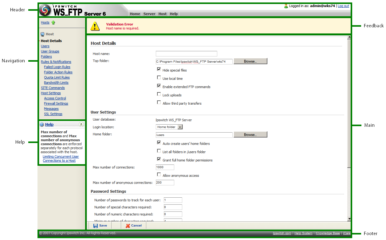Toggle Grant full home folder permissions
386x240 pixels.
coord(159,159)
